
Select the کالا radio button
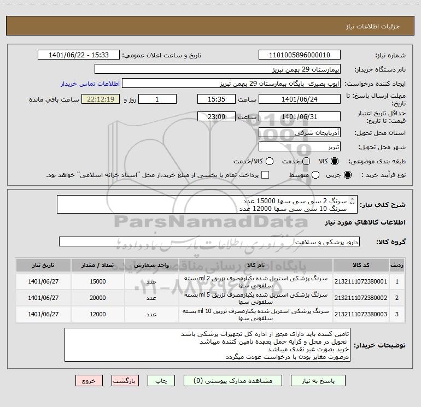(334, 161)
